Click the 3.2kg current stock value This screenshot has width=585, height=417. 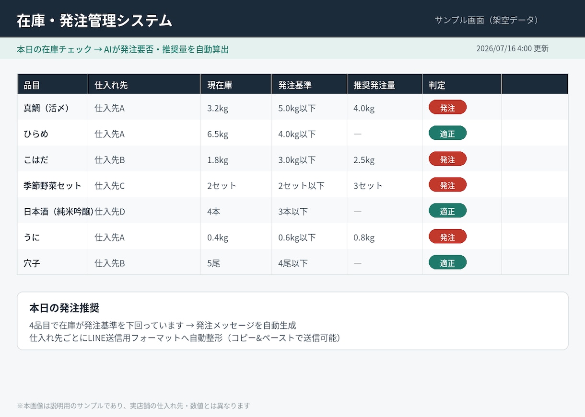(x=218, y=108)
